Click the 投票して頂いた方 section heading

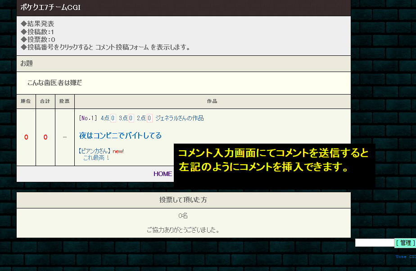click(x=183, y=200)
